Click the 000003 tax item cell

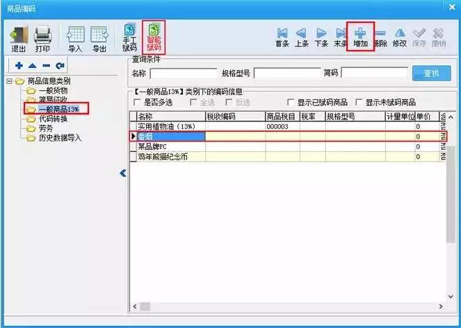tap(282, 127)
